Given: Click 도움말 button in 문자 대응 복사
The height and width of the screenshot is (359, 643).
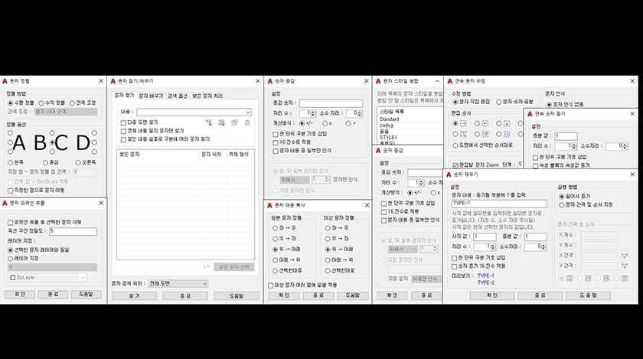Looking at the screenshot, I should (x=352, y=295).
